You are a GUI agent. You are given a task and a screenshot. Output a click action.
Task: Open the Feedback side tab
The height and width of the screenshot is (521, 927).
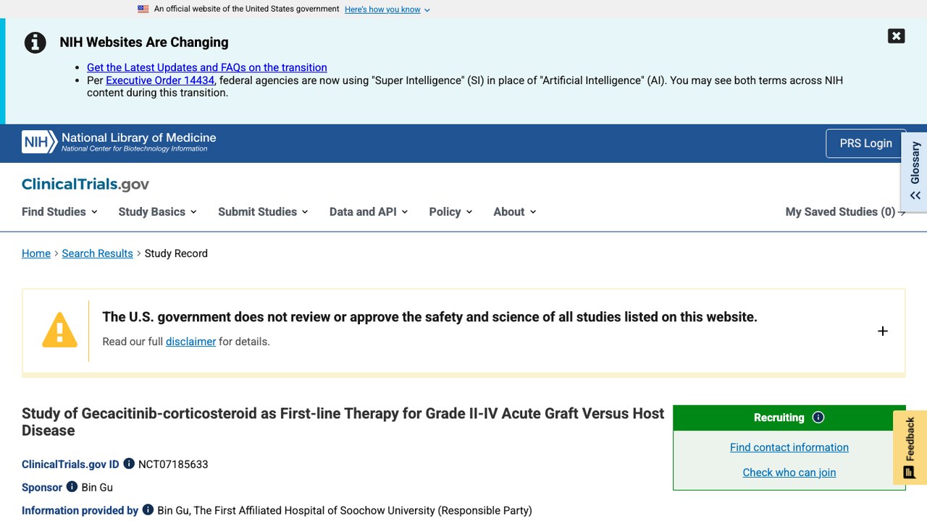910,447
